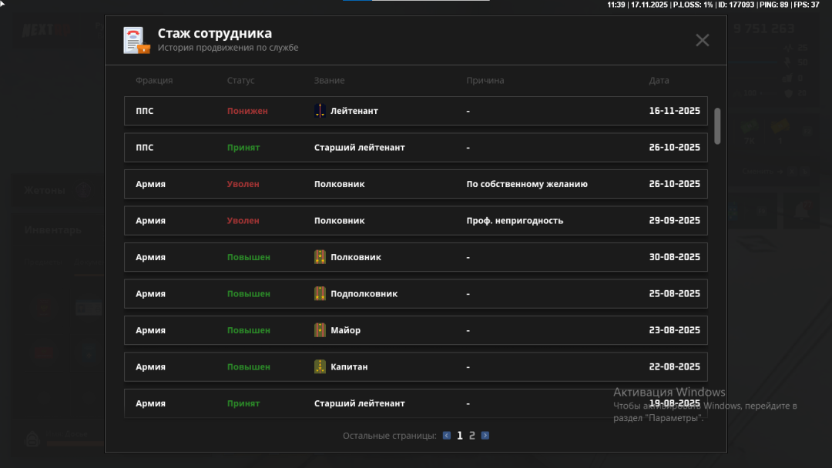This screenshot has height=468, width=832.
Task: Select the row with reason Проф. непригодность
Action: click(415, 221)
